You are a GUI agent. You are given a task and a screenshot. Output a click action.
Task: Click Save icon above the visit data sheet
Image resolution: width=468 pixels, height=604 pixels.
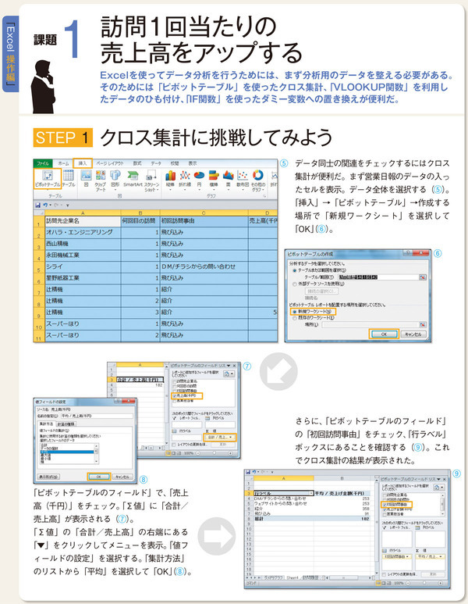[x=38, y=206]
